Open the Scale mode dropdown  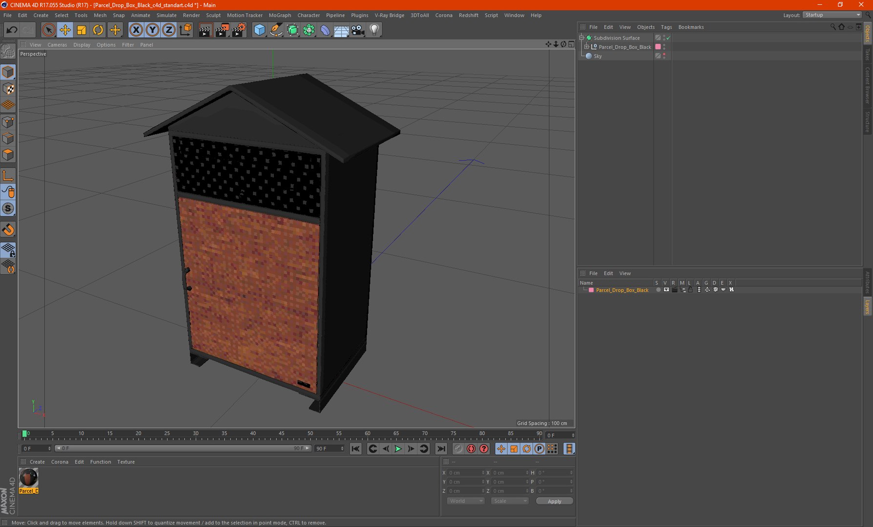tap(509, 501)
